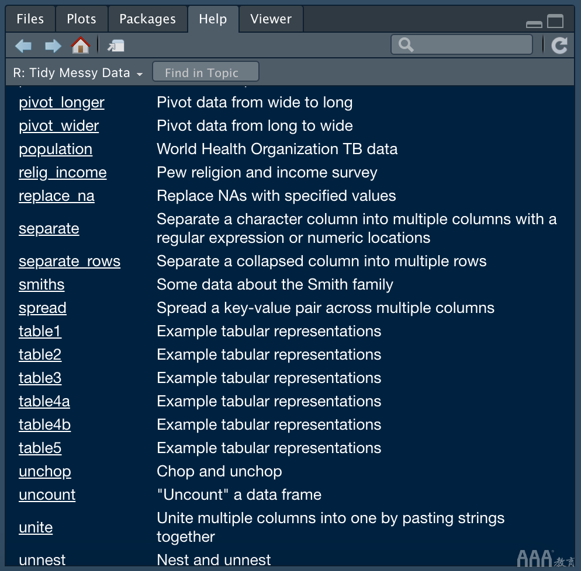
Task: Open the help home page
Action: (x=81, y=46)
